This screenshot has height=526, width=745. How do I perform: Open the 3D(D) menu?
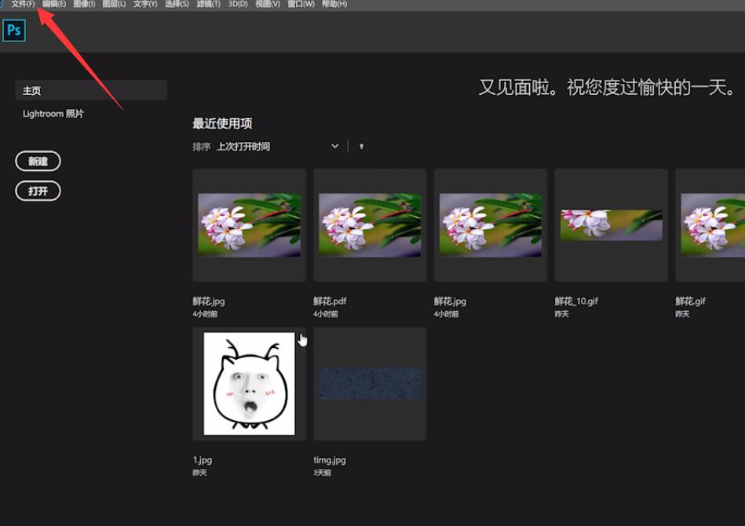(x=238, y=4)
